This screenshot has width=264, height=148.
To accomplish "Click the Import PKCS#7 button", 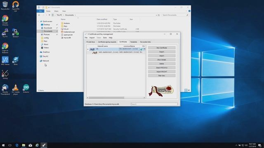I will (x=162, y=72).
